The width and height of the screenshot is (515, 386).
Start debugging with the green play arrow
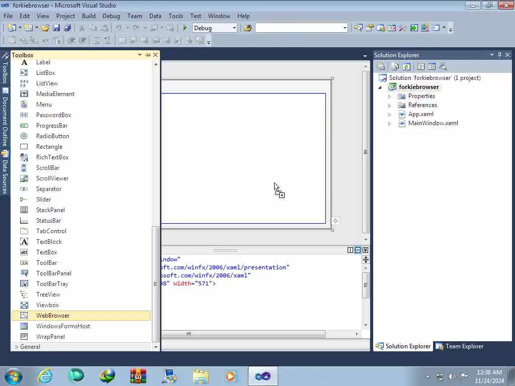tap(185, 28)
